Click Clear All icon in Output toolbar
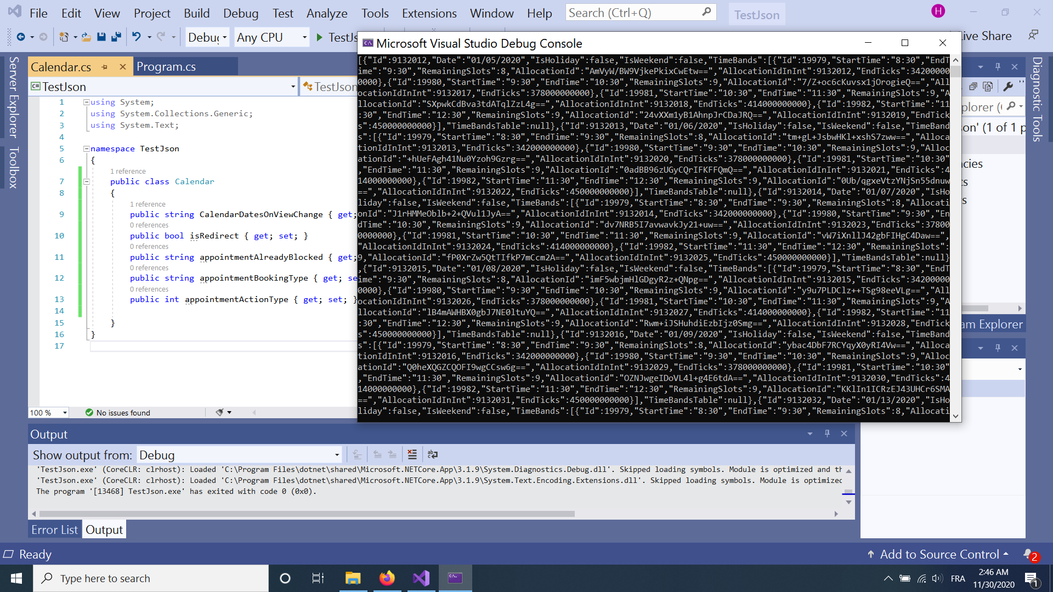The height and width of the screenshot is (592, 1053). click(x=412, y=454)
